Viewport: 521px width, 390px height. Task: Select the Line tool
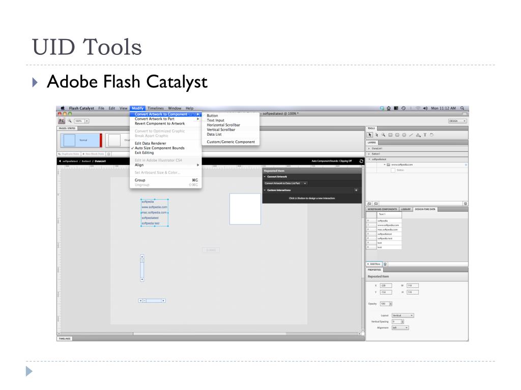(411, 135)
